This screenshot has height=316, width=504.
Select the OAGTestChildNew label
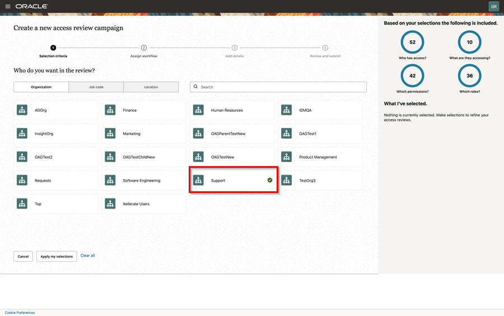tap(139, 157)
